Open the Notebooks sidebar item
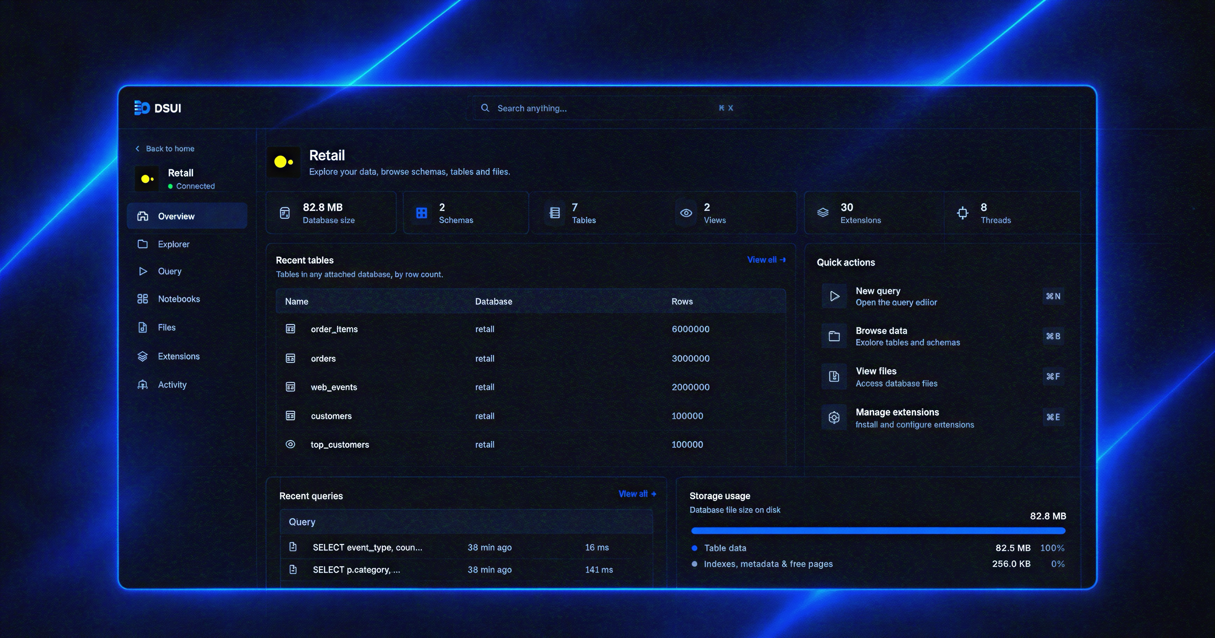This screenshot has width=1215, height=638. 187,299
